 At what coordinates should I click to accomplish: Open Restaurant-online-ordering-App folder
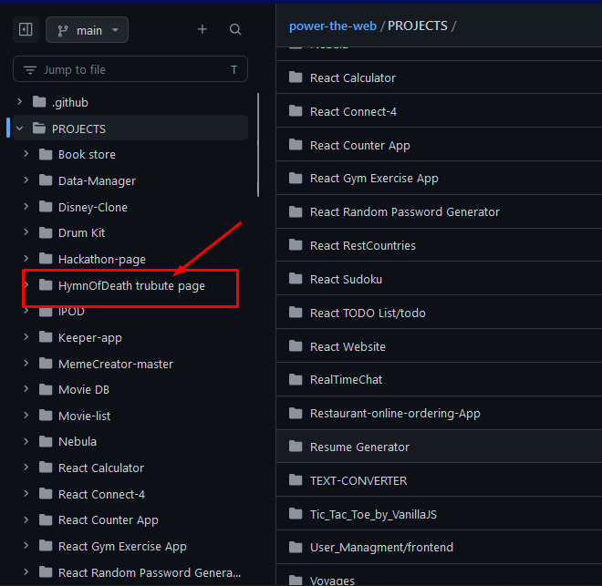[x=395, y=414]
